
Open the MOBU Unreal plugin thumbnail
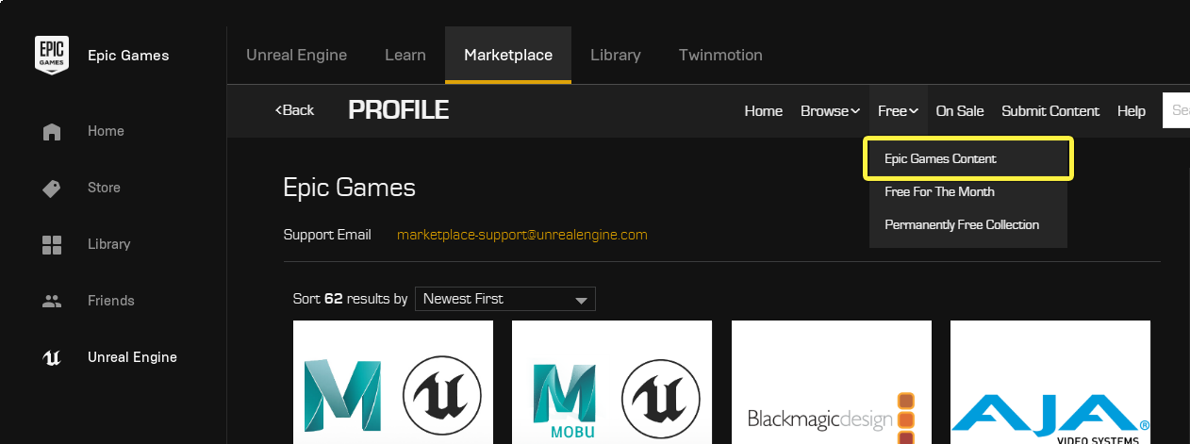[x=612, y=383]
